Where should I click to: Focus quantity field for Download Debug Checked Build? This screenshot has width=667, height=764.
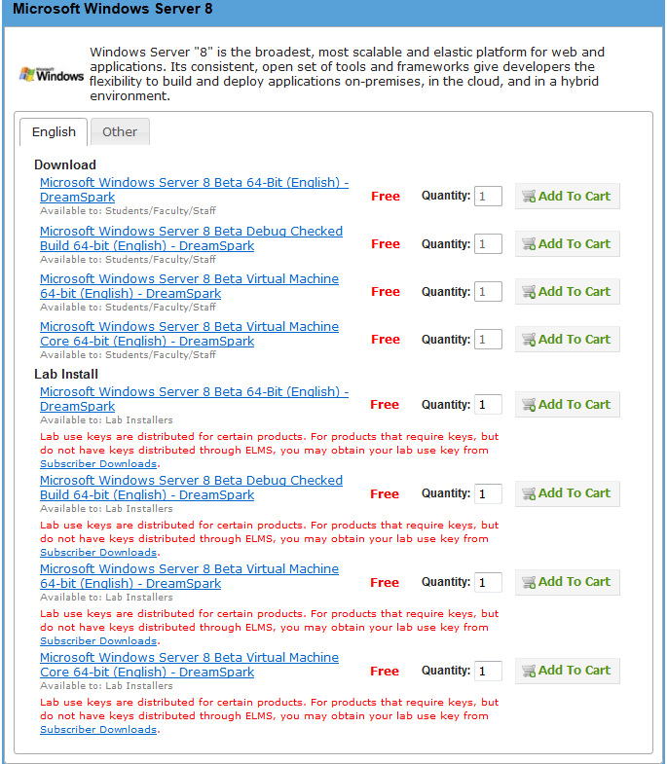tap(488, 244)
